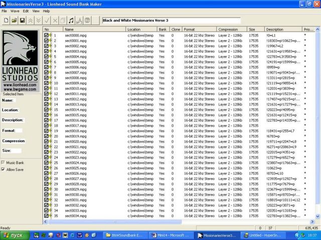The image size is (321, 240).
Task: Click the Lionhead Studios logo image
Action: 20,61
